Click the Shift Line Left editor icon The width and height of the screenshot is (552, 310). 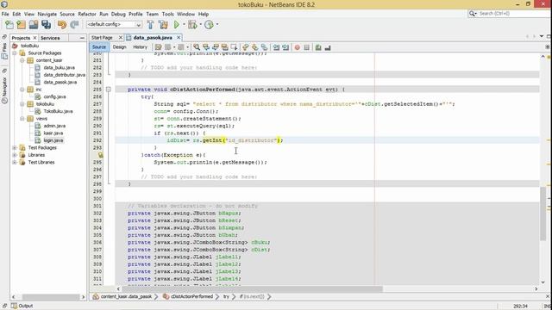pyautogui.click(x=276, y=47)
